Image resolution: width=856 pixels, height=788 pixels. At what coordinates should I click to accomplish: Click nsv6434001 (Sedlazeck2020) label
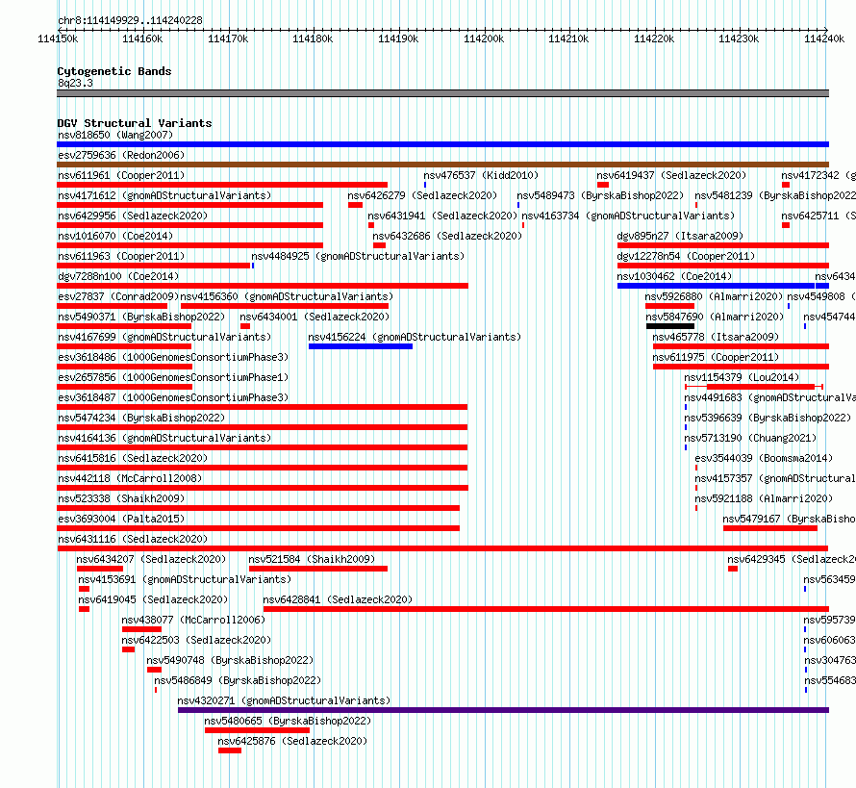point(315,317)
